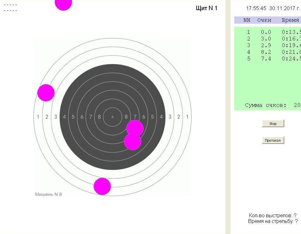Viewport: 301px width, 234px height.
Task: Open the Протокол report button
Action: pos(273,140)
